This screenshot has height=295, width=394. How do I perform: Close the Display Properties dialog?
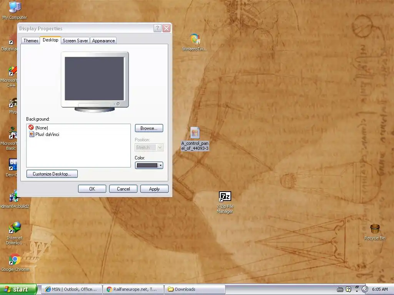pyautogui.click(x=166, y=28)
